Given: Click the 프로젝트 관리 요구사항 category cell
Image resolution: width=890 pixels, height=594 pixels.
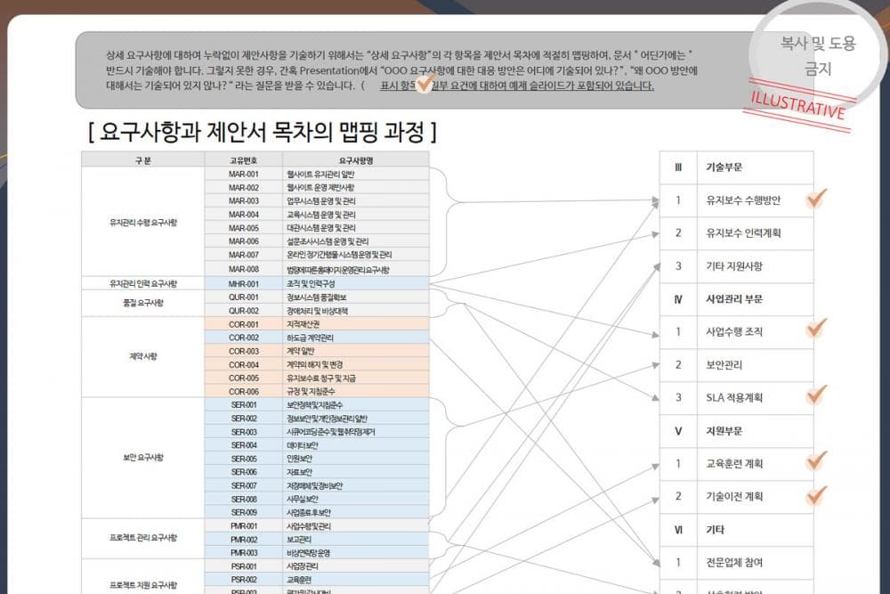Looking at the screenshot, I should coord(143,538).
